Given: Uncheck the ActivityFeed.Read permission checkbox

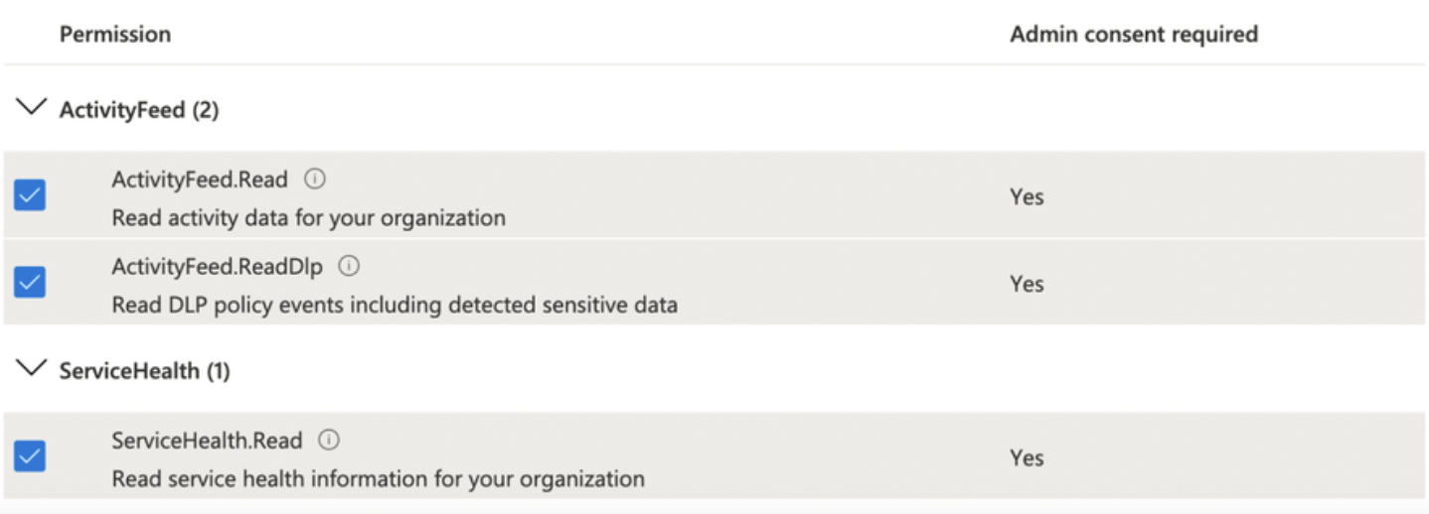Looking at the screenshot, I should tap(30, 196).
